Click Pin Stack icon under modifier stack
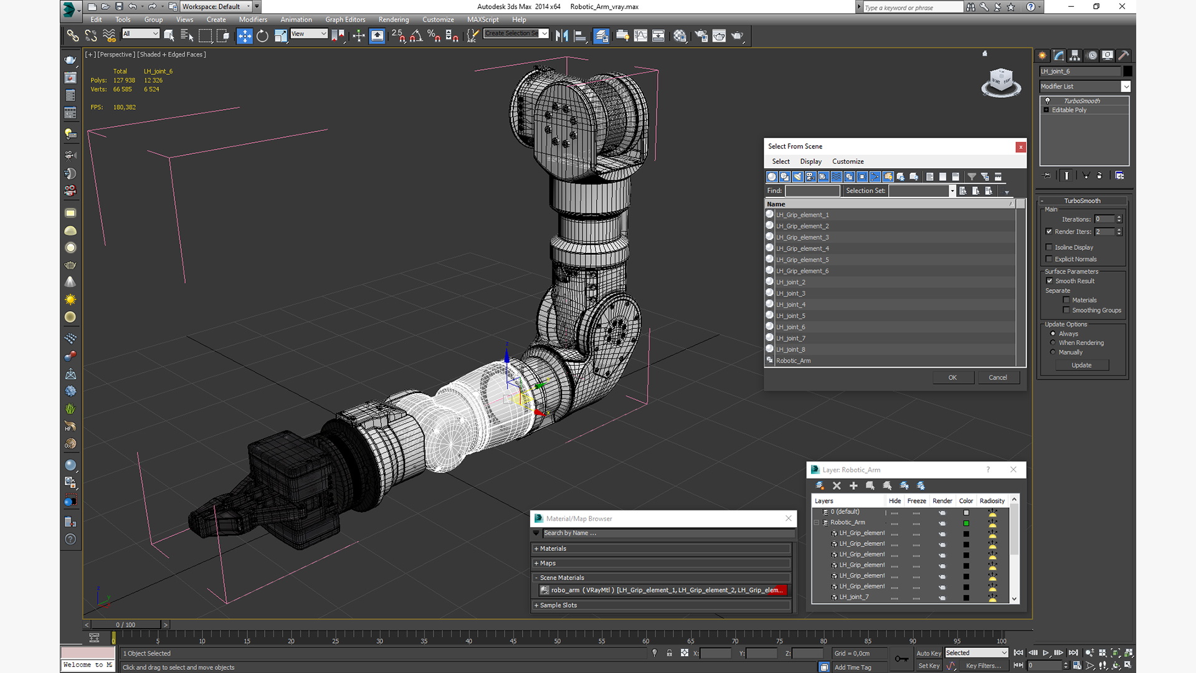 click(x=1046, y=176)
